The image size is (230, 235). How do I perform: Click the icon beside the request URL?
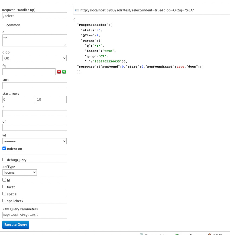click(x=77, y=10)
